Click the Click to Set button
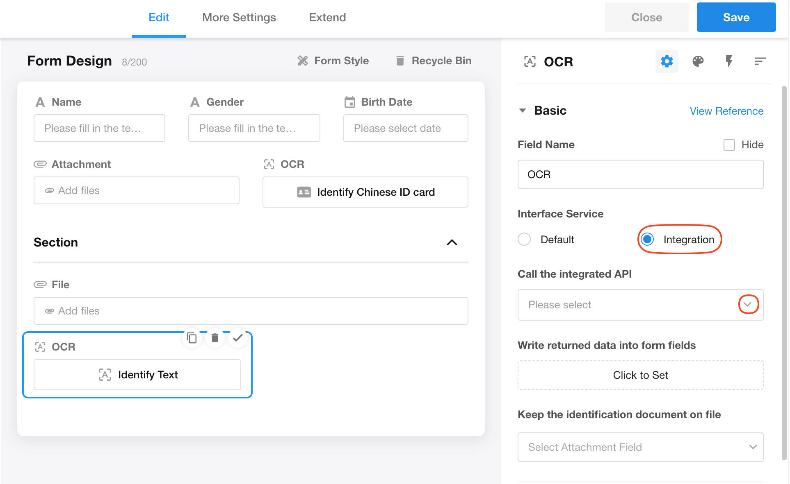The width and height of the screenshot is (790, 484). coord(640,375)
